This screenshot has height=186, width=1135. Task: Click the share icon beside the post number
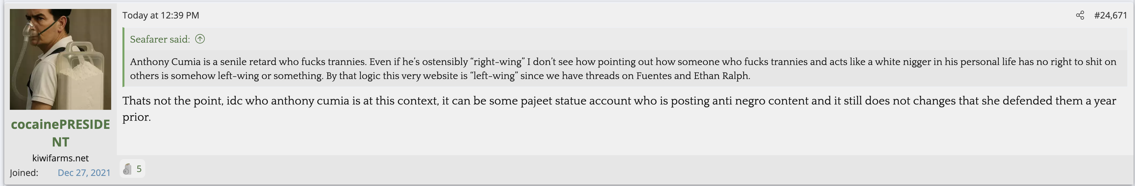tap(1080, 15)
